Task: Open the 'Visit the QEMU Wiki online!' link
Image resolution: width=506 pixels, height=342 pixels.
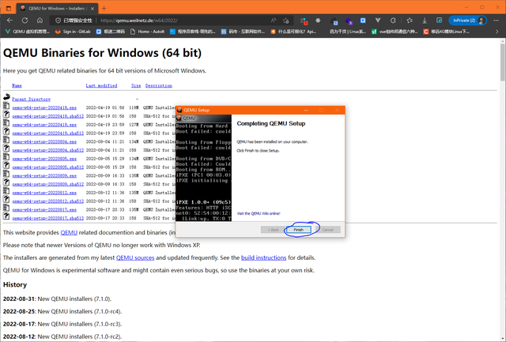Action: point(259,213)
